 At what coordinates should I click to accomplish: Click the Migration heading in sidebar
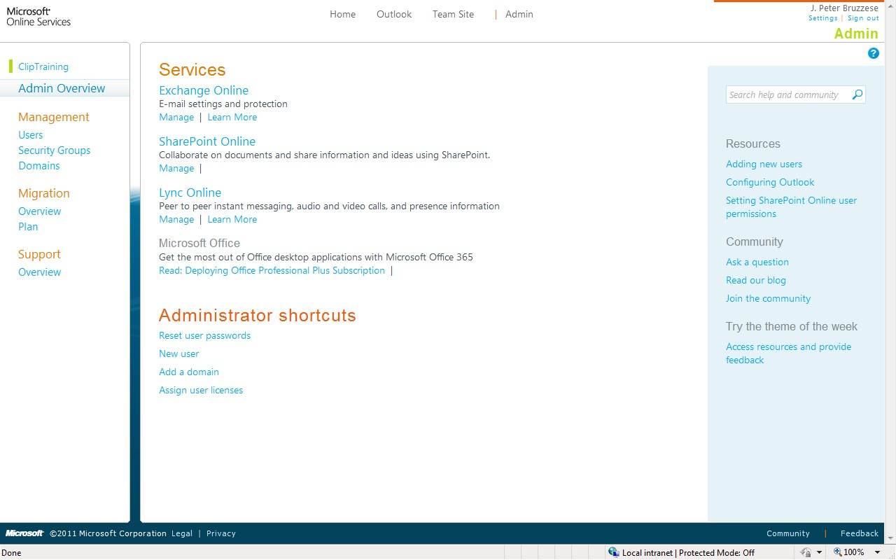tap(44, 193)
